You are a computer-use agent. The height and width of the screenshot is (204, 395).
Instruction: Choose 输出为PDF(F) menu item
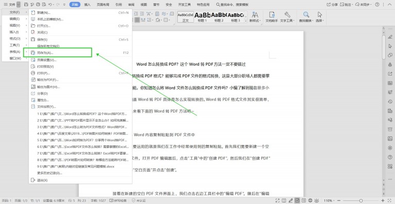click(x=80, y=80)
